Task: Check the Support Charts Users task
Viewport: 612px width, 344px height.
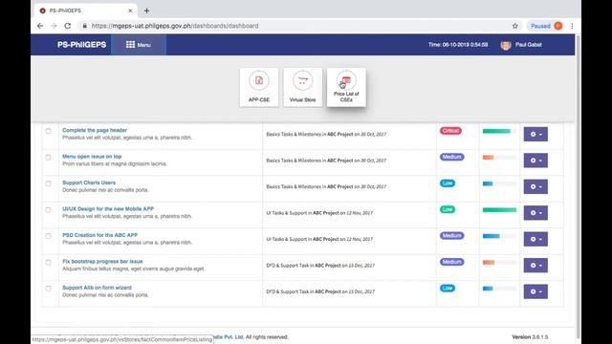Action: (49, 183)
